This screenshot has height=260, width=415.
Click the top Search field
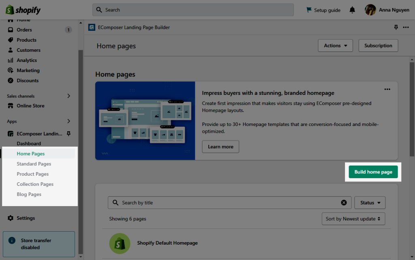click(x=193, y=10)
